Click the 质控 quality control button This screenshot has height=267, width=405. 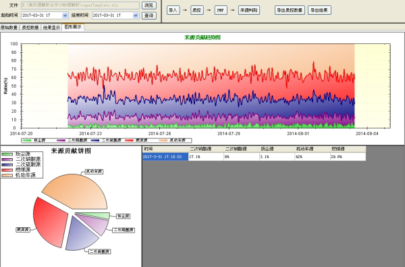(x=197, y=10)
